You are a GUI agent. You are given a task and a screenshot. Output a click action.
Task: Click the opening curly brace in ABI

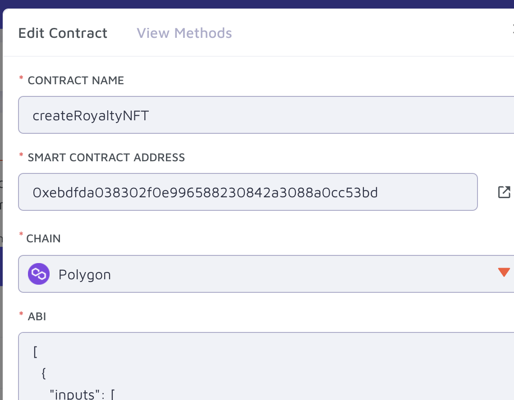[x=44, y=373]
